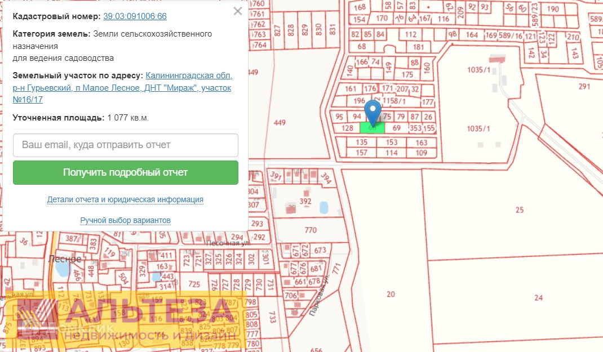Select parcel 170 on the map
This screenshot has width=603, height=352.
tap(382, 18)
